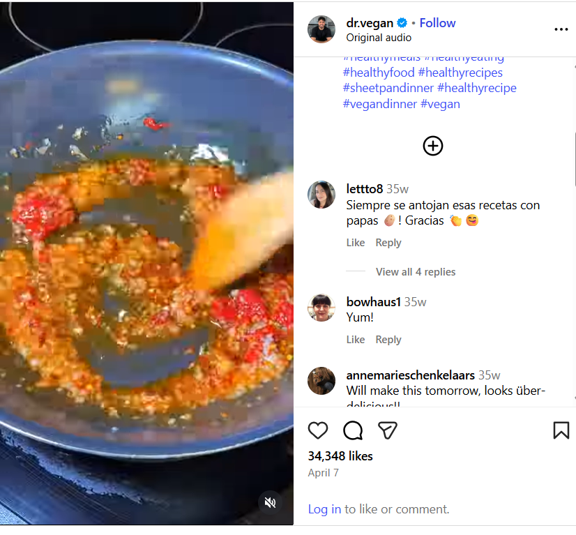
Task: Save post with bookmark icon
Action: coord(561,430)
